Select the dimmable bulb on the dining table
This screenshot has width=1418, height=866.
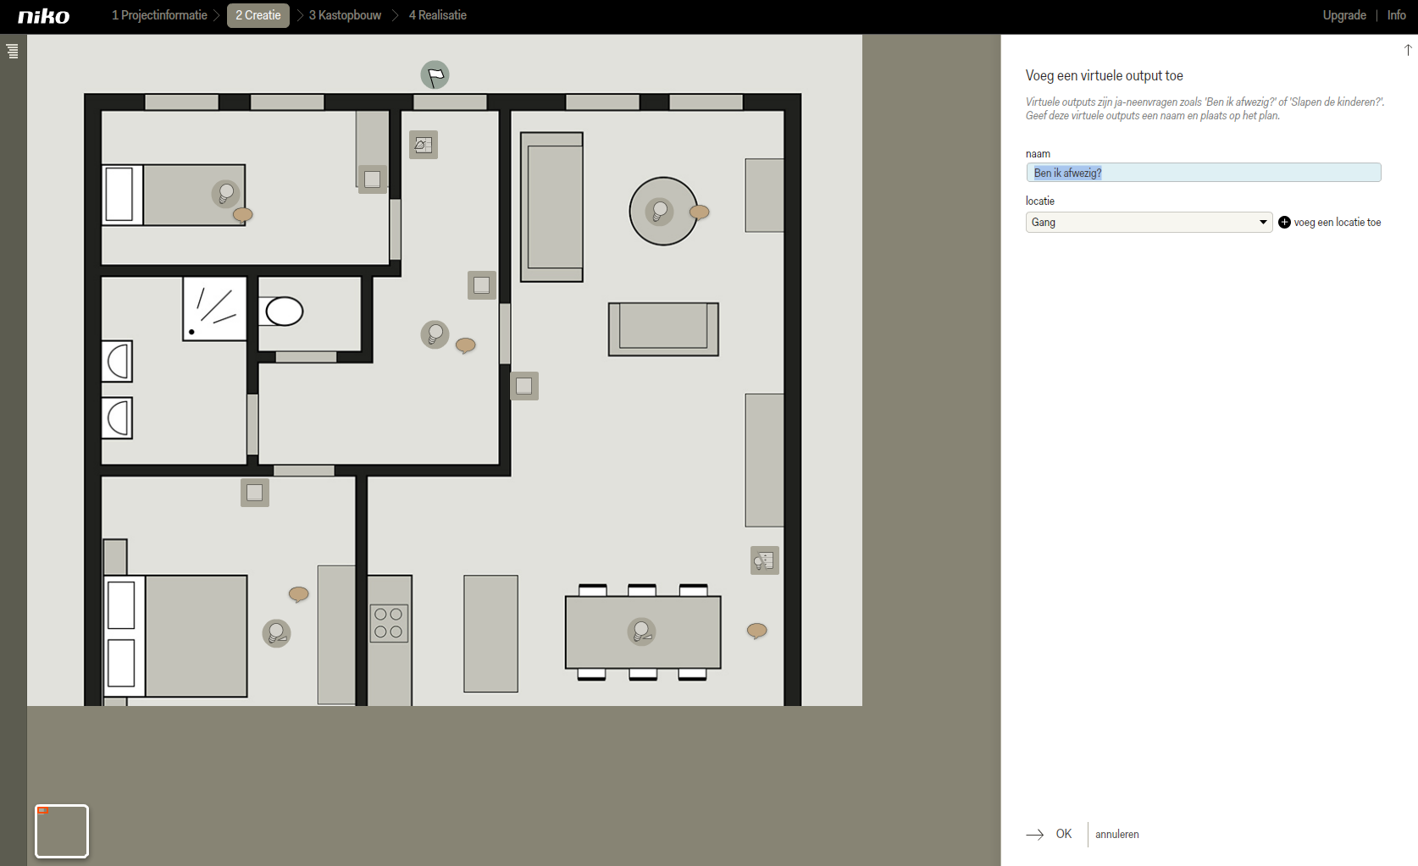(641, 632)
